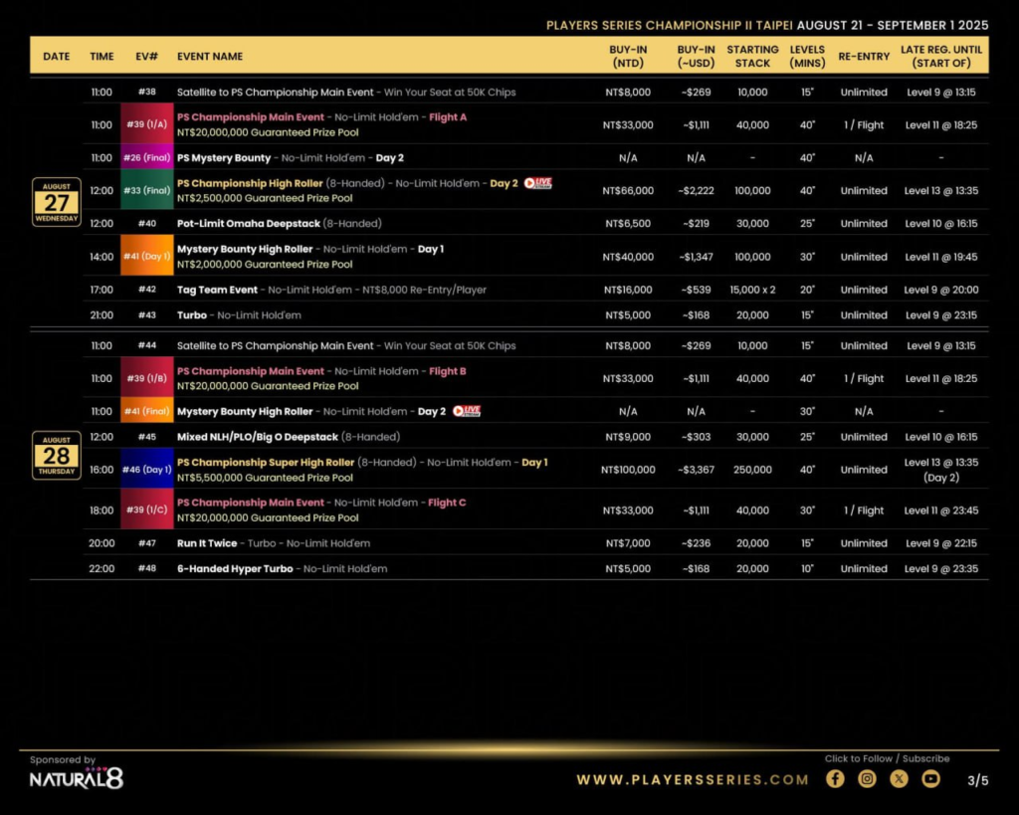Click the Facebook follow icon
Viewport: 1019px width, 815px height.
point(835,779)
